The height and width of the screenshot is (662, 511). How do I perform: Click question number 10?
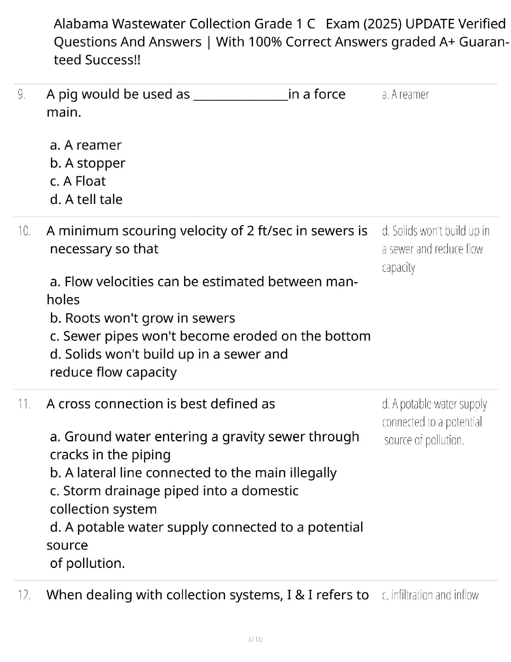24,231
